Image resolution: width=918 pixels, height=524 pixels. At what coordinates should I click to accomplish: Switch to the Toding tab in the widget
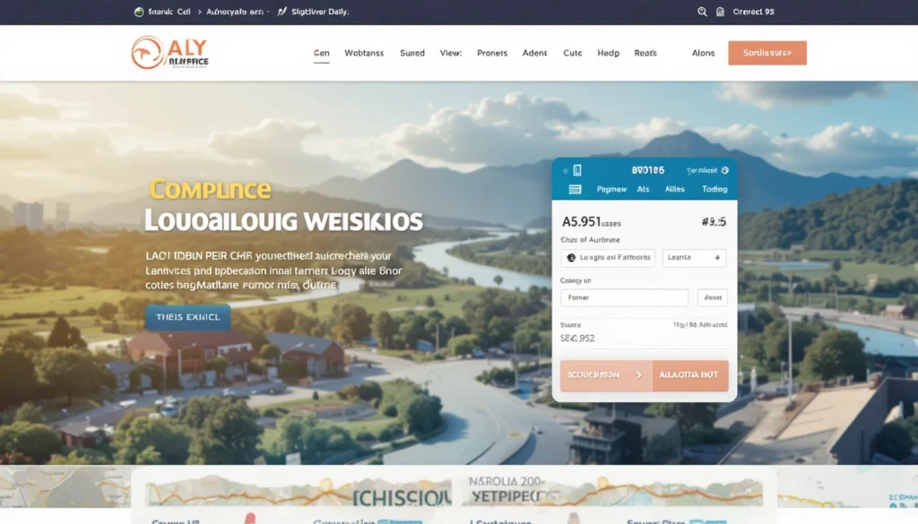coord(714,189)
